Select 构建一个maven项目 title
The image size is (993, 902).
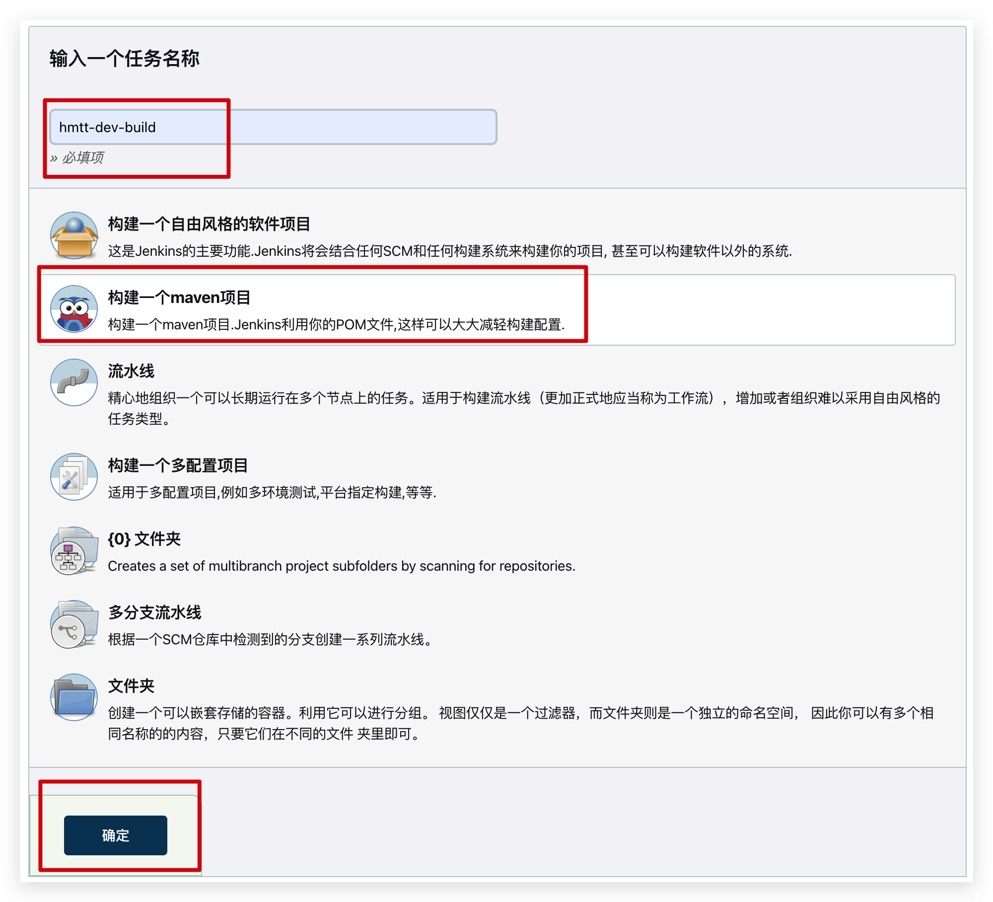(179, 298)
